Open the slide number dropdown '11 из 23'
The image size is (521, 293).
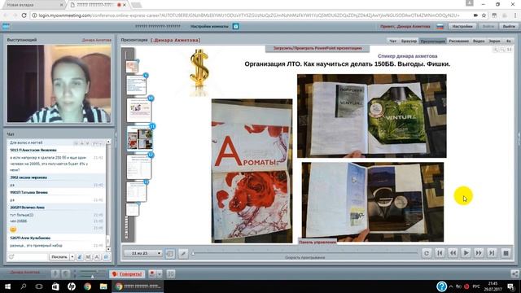pos(143,253)
